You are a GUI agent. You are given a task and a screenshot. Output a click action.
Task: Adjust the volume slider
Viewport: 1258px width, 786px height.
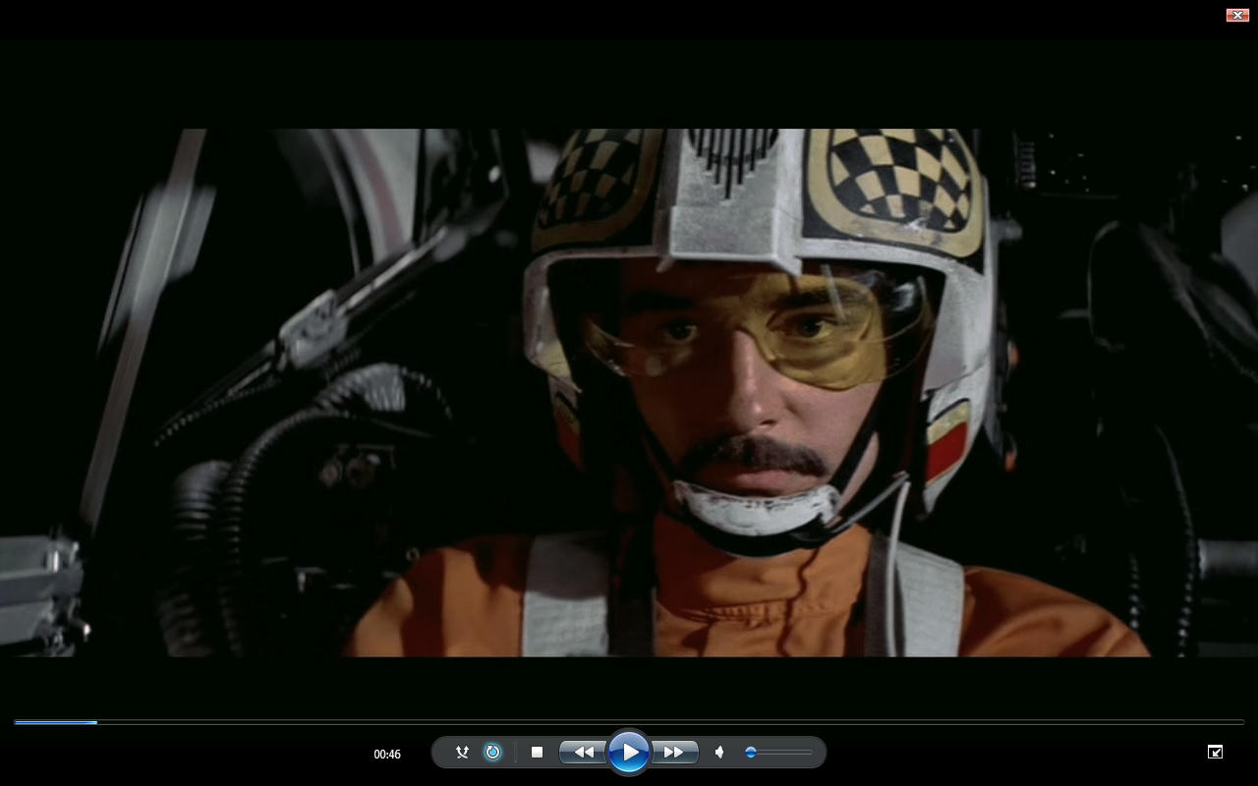coord(778,753)
